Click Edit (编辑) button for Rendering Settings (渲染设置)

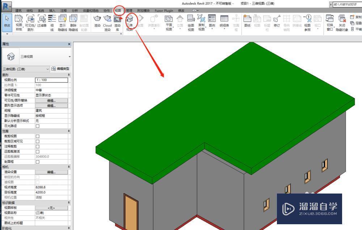point(51,172)
